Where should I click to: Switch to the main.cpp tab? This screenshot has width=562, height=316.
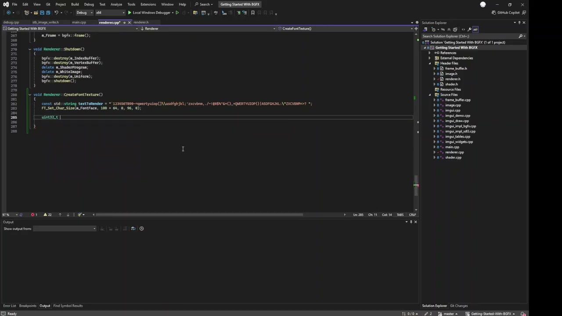pyautogui.click(x=79, y=22)
